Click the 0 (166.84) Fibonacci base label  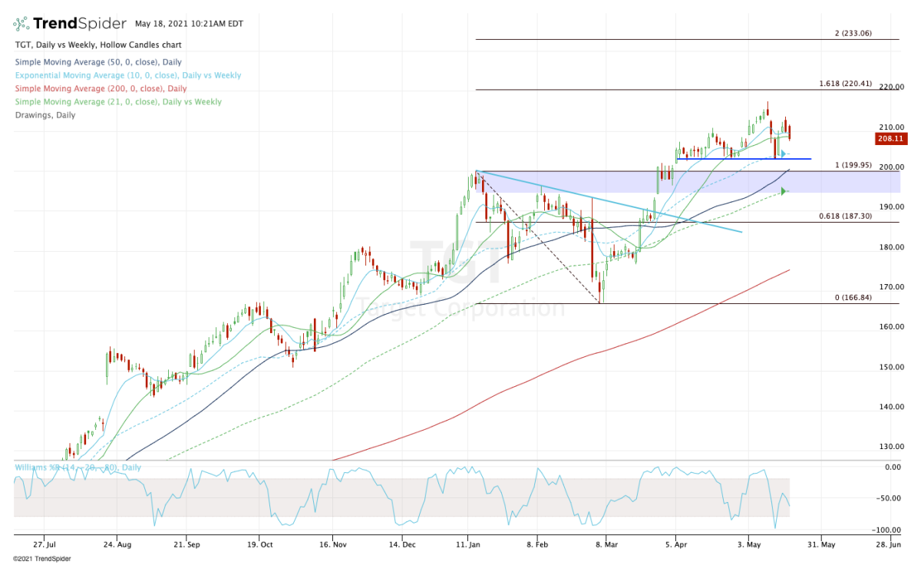pos(853,297)
